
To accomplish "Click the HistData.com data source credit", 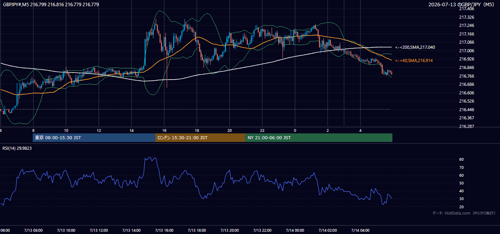I will [464, 213].
